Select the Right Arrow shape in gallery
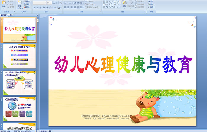 (x=115, y=4)
